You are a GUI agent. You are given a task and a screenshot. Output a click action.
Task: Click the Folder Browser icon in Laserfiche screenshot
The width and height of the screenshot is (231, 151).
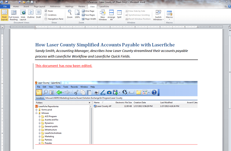pos(39,92)
